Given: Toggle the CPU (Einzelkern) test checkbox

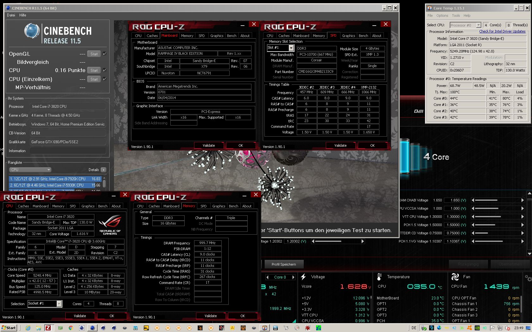Looking at the screenshot, I should coord(104,79).
